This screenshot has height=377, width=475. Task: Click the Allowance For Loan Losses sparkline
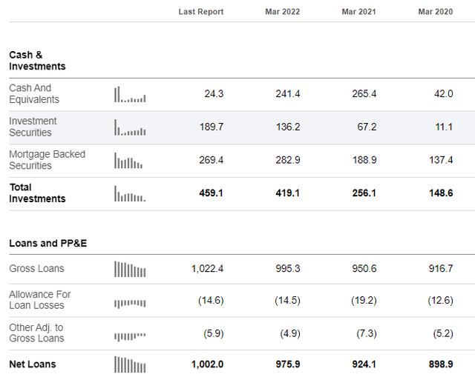pos(130,303)
